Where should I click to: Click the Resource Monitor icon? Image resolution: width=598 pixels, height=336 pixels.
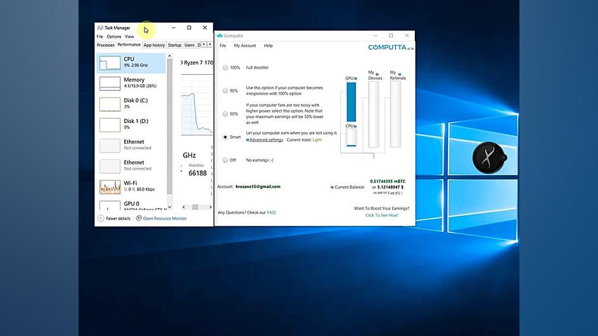click(139, 218)
